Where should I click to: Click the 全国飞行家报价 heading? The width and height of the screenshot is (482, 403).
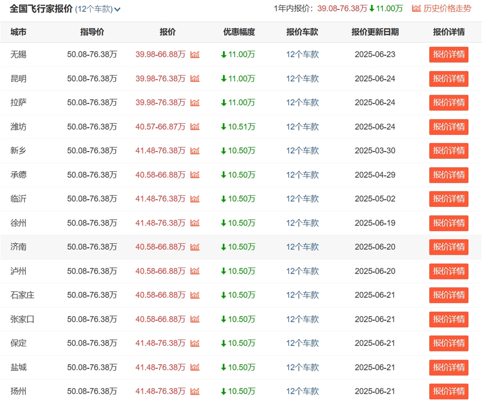(x=41, y=9)
